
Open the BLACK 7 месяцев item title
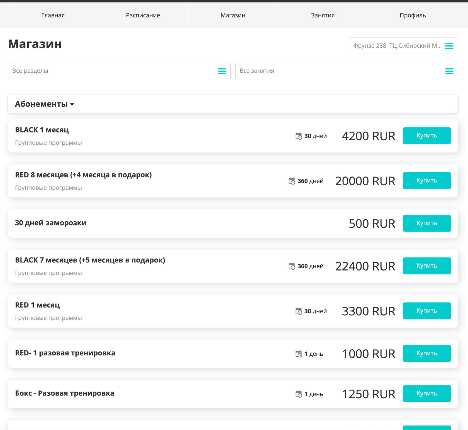(90, 260)
